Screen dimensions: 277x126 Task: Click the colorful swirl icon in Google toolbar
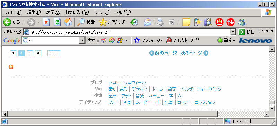click(x=111, y=41)
